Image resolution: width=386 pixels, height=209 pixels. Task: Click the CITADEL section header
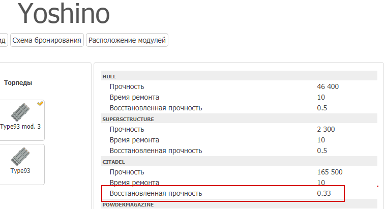click(x=239, y=162)
